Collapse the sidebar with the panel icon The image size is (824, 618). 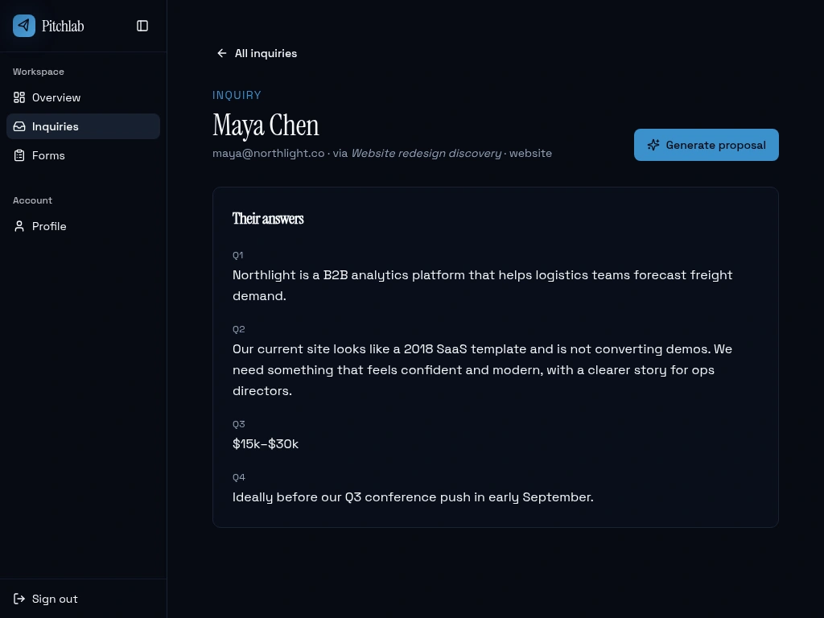[x=142, y=26]
